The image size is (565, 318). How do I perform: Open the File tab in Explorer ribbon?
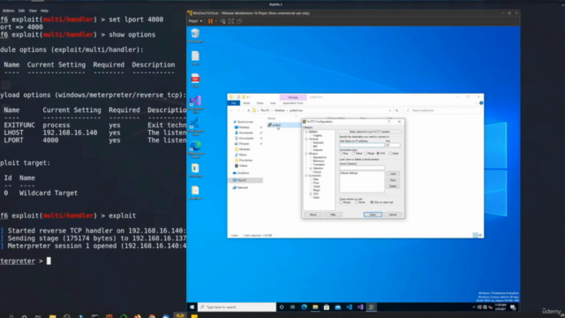pos(233,103)
